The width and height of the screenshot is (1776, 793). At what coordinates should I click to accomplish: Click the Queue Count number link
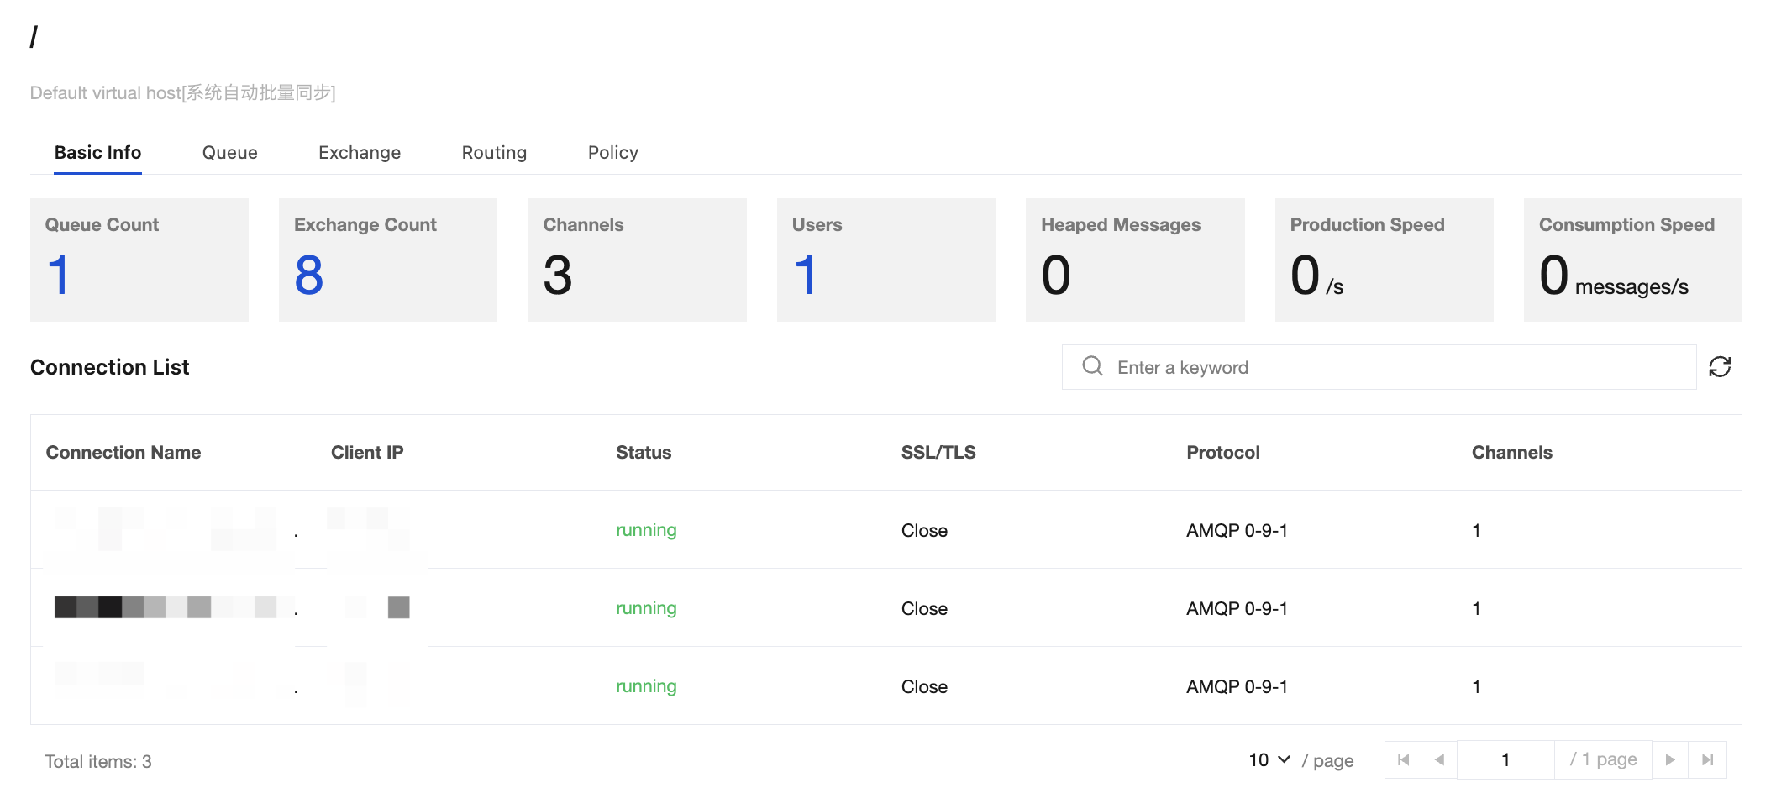click(x=58, y=275)
